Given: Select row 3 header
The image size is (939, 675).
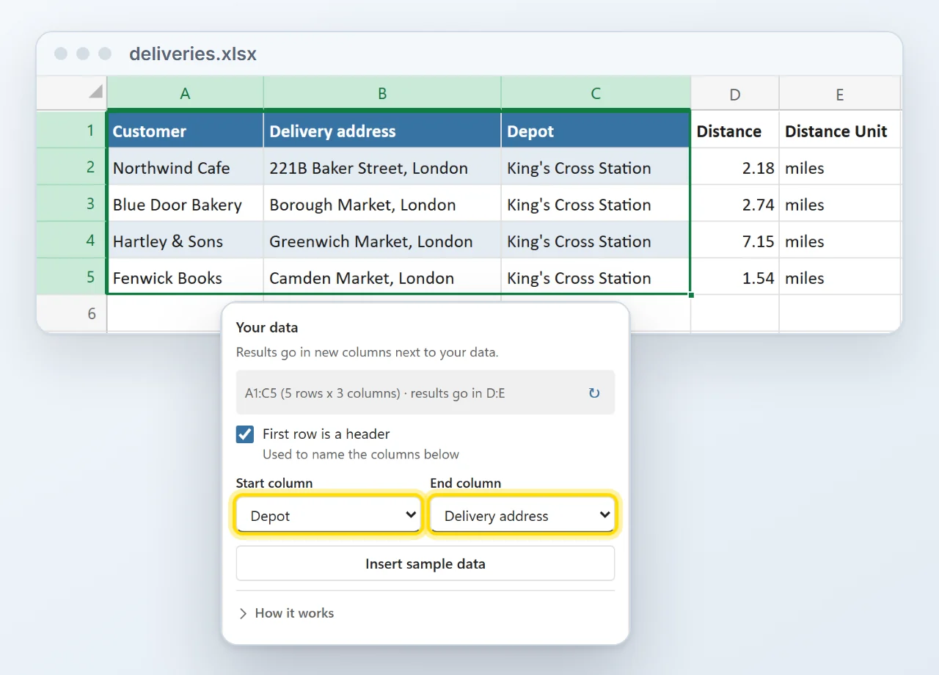Looking at the screenshot, I should click(x=72, y=203).
